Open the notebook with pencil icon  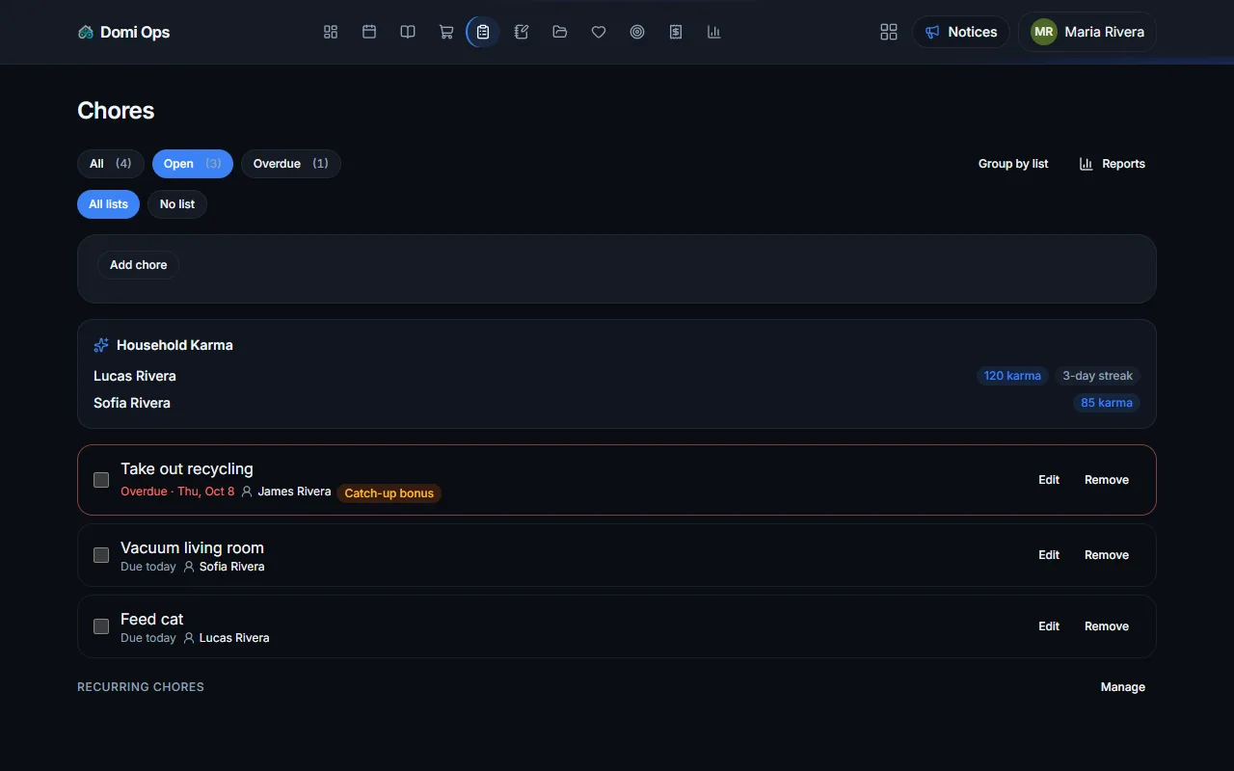(522, 32)
